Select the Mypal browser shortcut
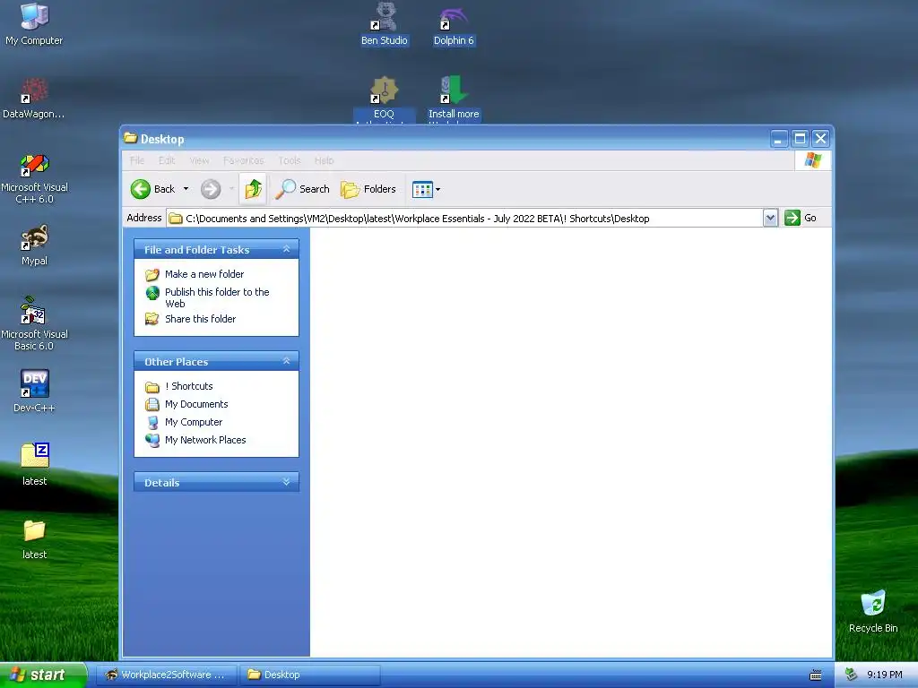The image size is (918, 688). click(x=34, y=245)
